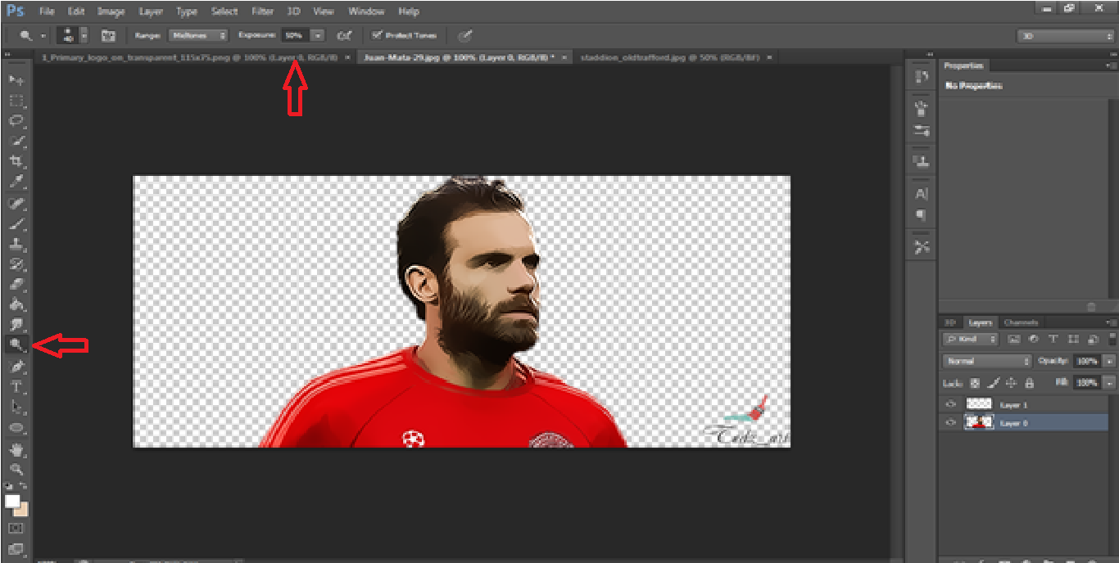Open the Window menu

click(365, 11)
